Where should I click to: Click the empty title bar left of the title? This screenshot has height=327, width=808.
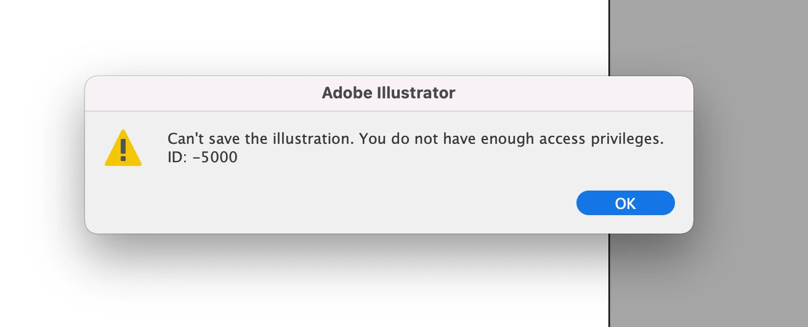point(203,93)
